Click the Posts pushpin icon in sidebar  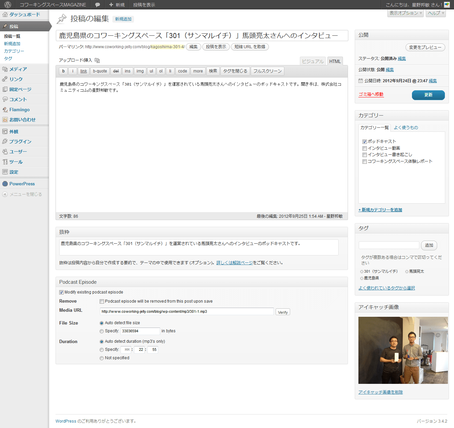[x=5, y=26]
